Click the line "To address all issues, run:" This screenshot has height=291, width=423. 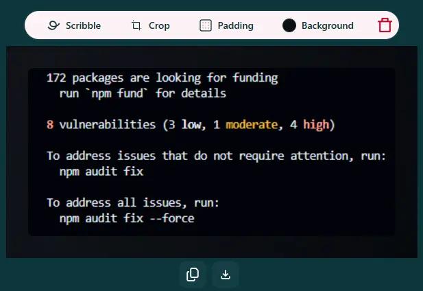(x=133, y=202)
